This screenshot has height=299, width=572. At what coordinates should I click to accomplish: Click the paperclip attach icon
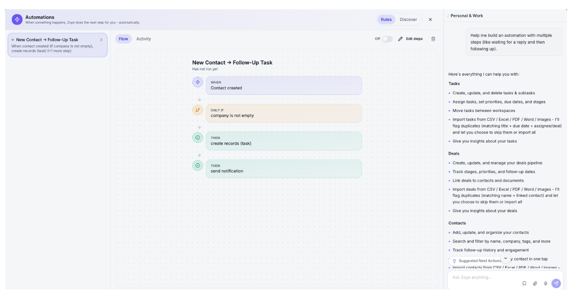[x=535, y=283]
